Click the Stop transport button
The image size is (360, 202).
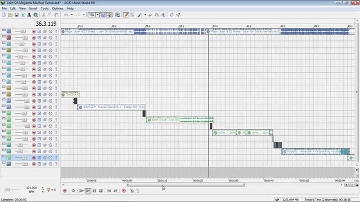(101, 191)
